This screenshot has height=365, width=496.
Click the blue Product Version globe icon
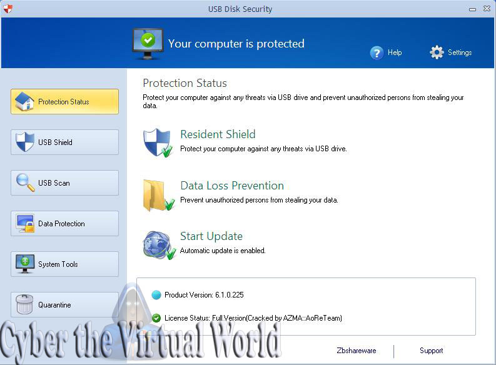tap(156, 295)
